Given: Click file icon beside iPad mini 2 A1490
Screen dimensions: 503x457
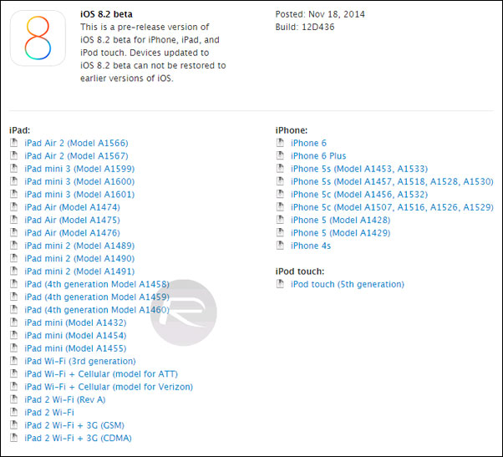Looking at the screenshot, I should [x=14, y=258].
